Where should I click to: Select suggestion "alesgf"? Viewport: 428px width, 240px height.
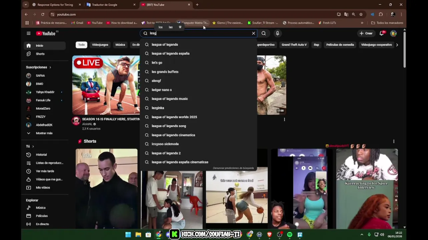pyautogui.click(x=198, y=81)
